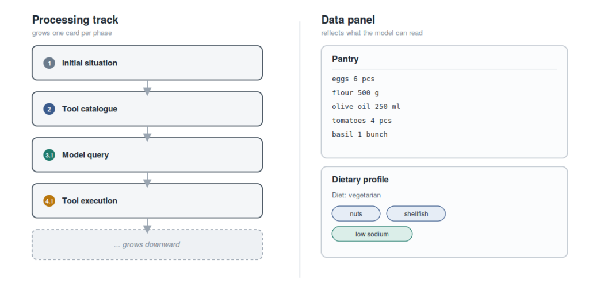Click arrow between Tool catalogue and Model query

pos(147,134)
